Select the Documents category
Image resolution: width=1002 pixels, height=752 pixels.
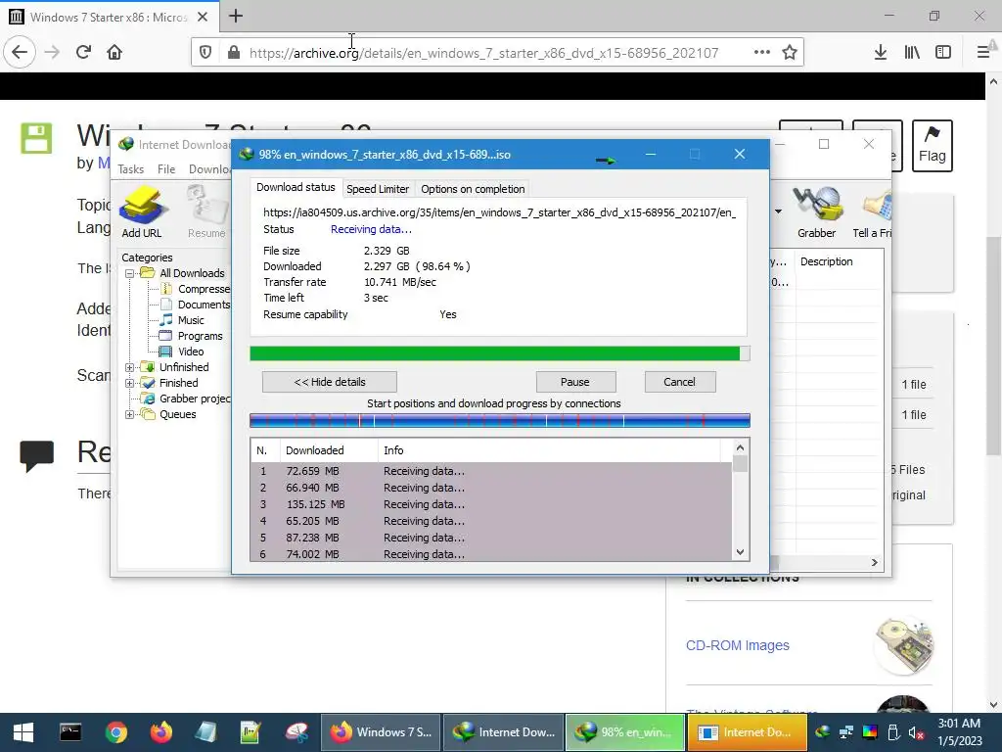pyautogui.click(x=196, y=305)
